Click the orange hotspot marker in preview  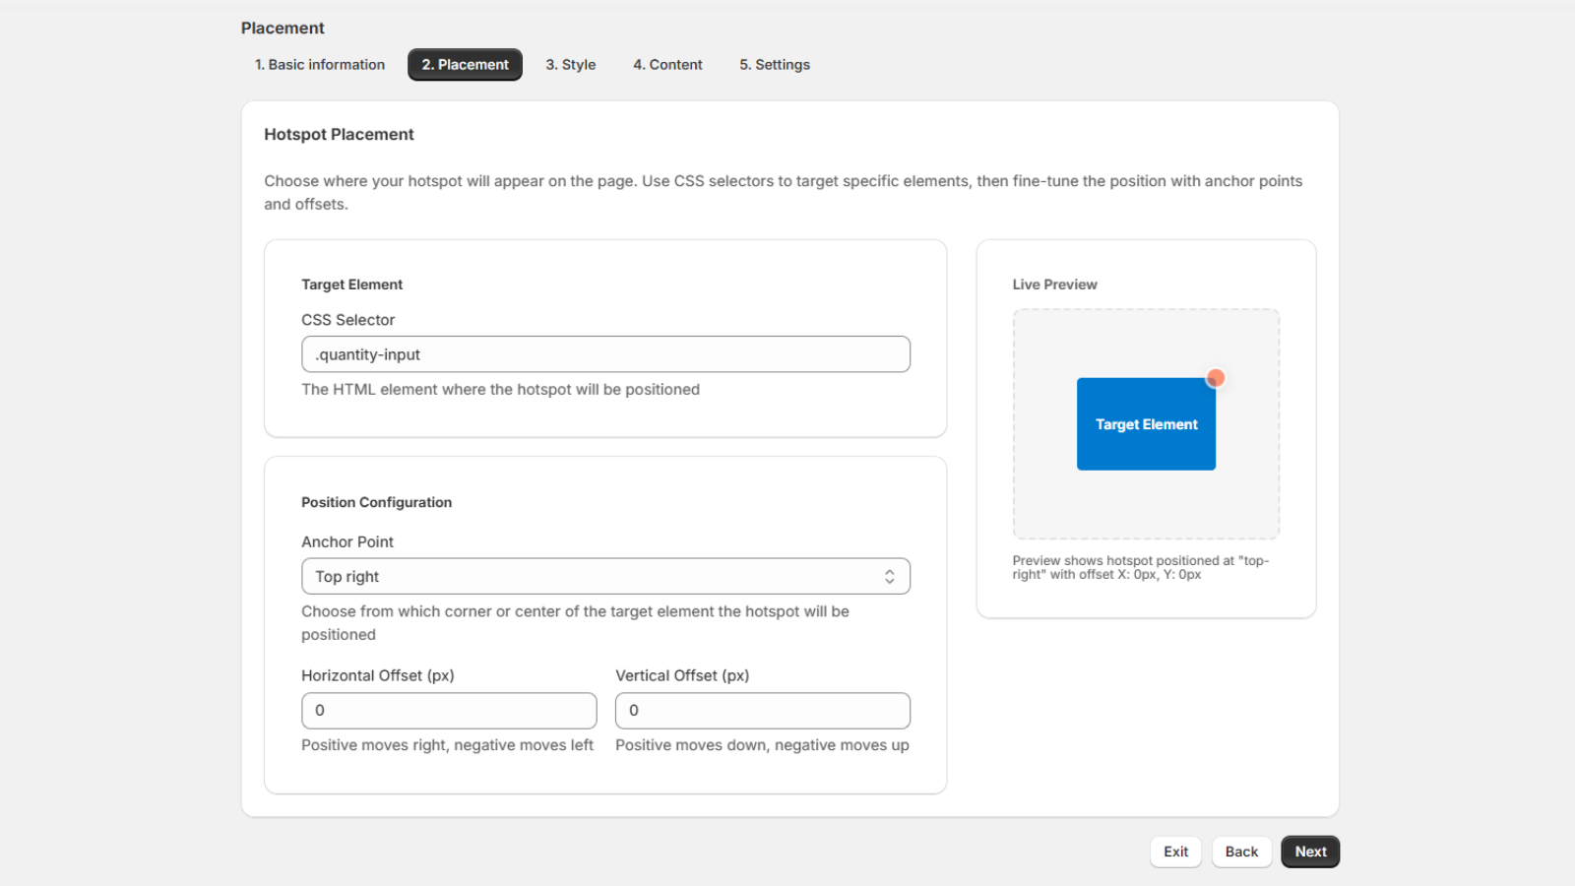tap(1215, 377)
